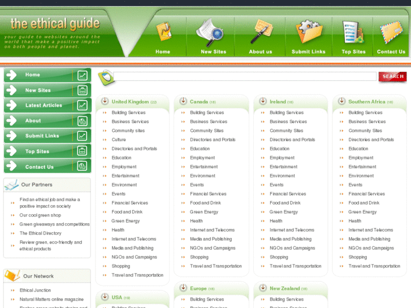Click the red SEARCH button
Screen dimensions: 411x308
pos(393,76)
